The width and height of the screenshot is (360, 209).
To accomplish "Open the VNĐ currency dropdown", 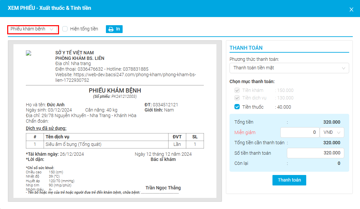I will 332,132.
